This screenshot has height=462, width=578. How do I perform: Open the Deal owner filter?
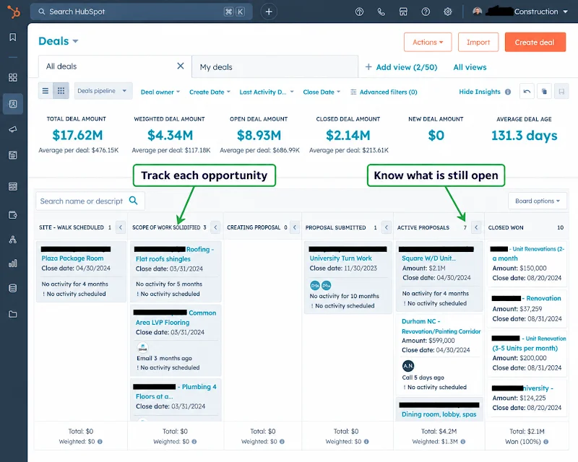click(x=160, y=92)
